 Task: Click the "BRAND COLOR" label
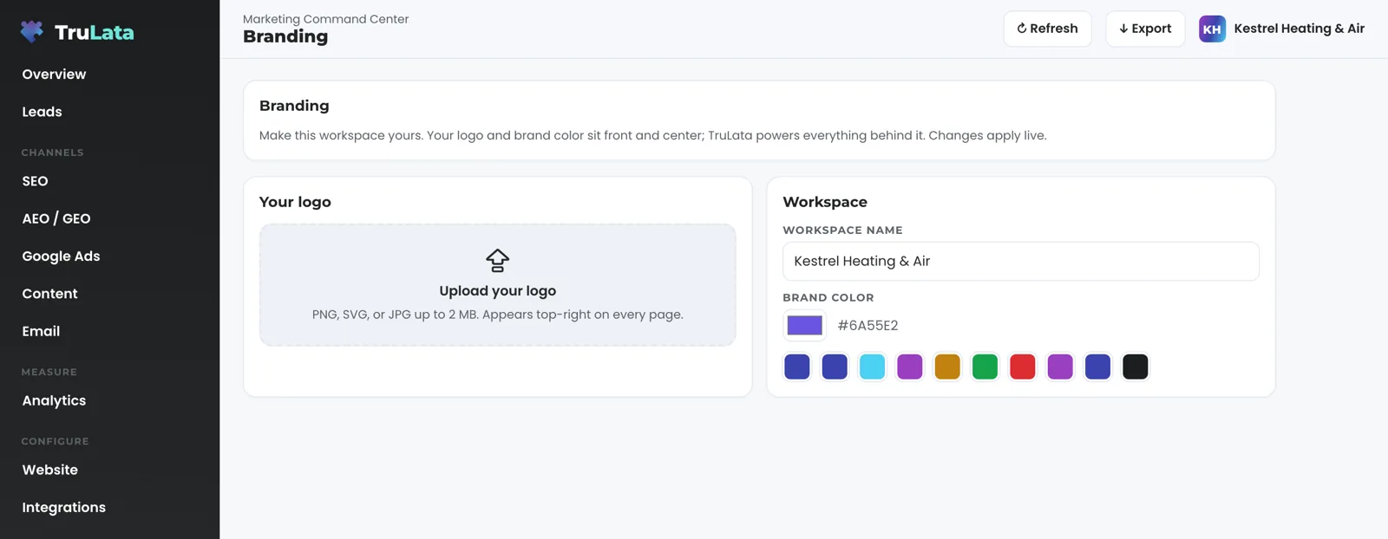828,297
